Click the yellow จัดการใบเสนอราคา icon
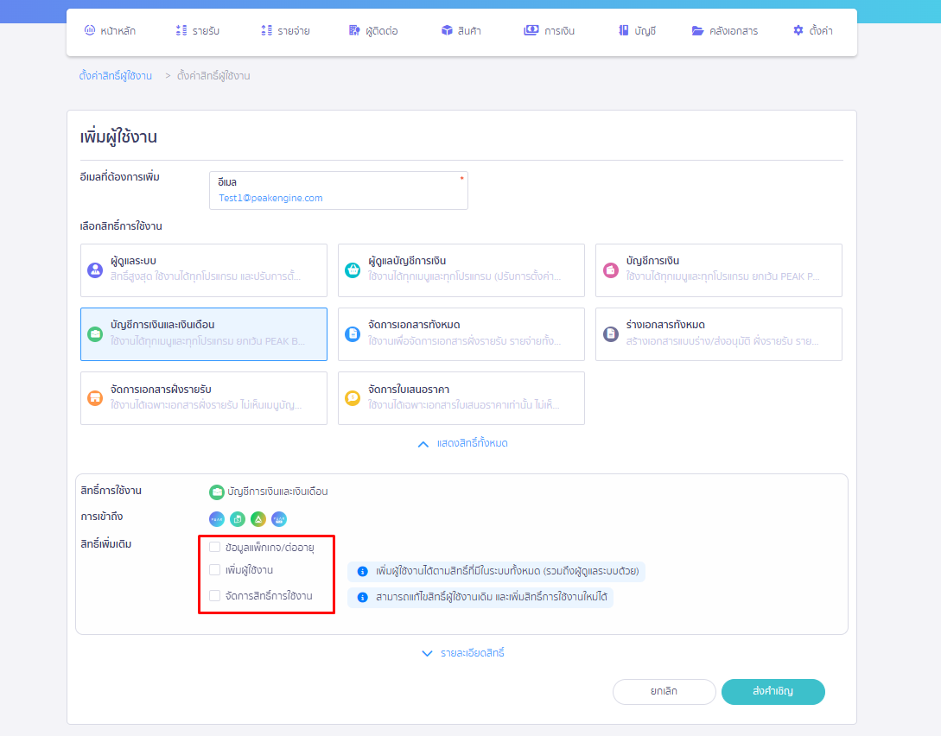Image resolution: width=941 pixels, height=736 pixels. coord(353,397)
